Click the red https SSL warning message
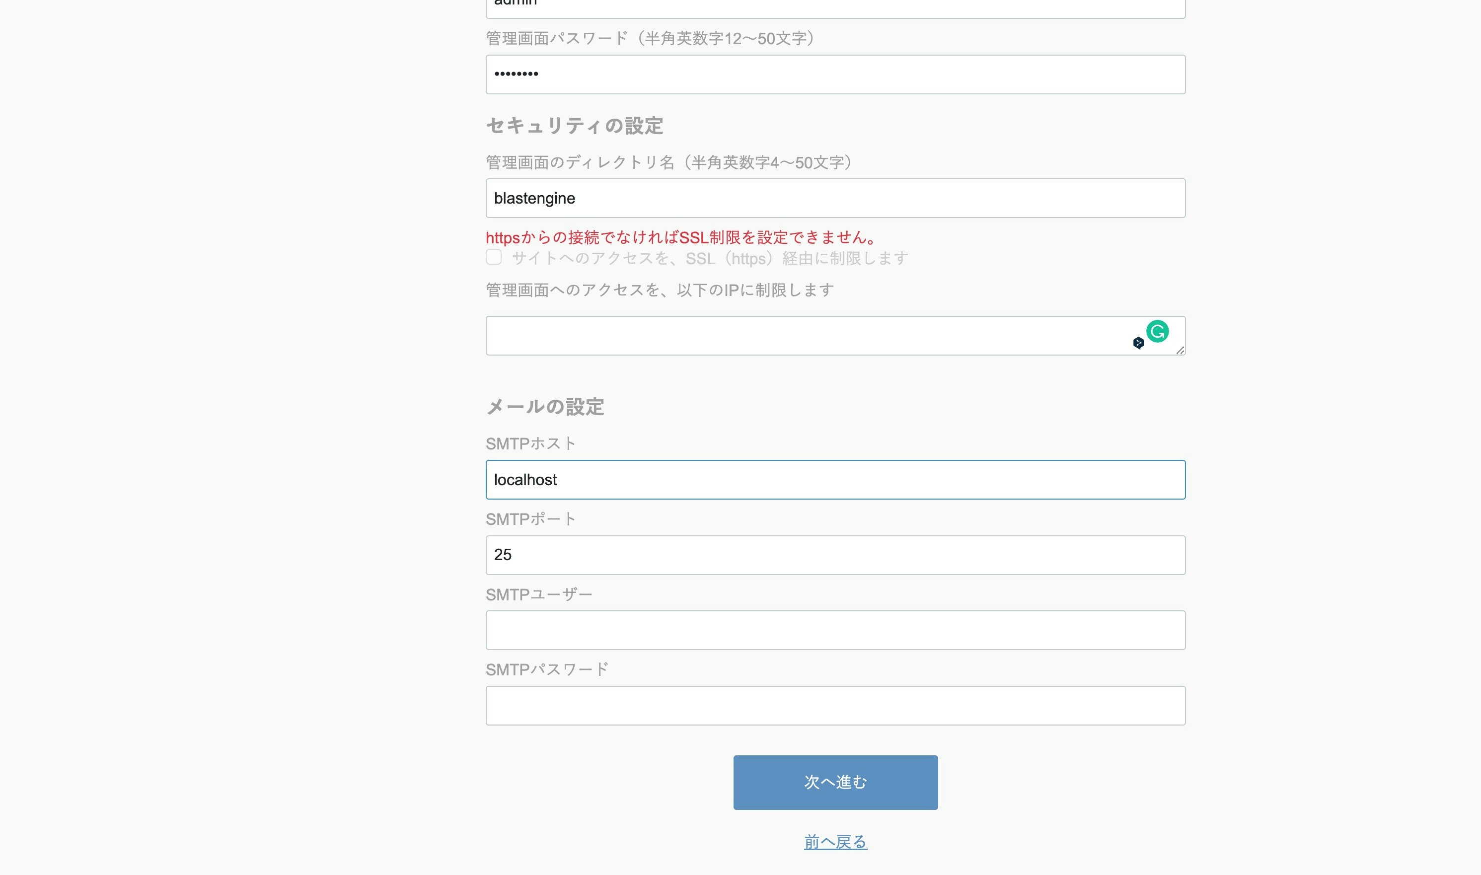Viewport: 1481px width, 875px height. point(681,237)
